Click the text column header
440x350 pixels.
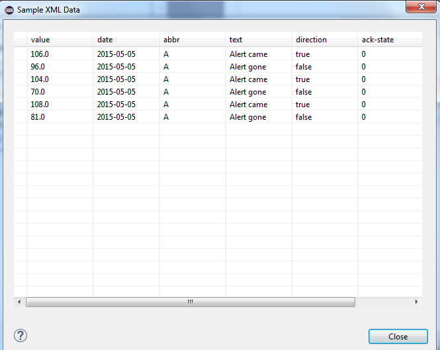258,40
